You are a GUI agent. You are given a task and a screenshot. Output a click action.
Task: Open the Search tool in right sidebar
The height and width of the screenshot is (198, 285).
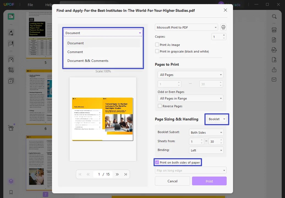274,16
